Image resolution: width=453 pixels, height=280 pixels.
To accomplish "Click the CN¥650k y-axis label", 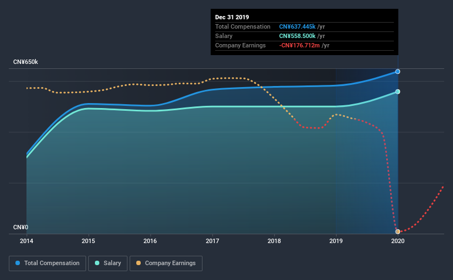I will point(25,62).
